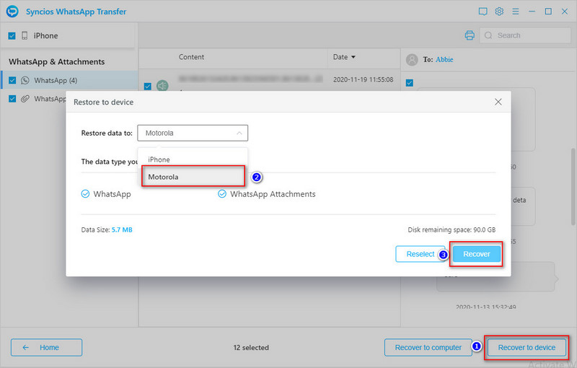Viewport: 577px width, 368px height.
Task: Maximize the Syncios window
Action: pos(548,12)
